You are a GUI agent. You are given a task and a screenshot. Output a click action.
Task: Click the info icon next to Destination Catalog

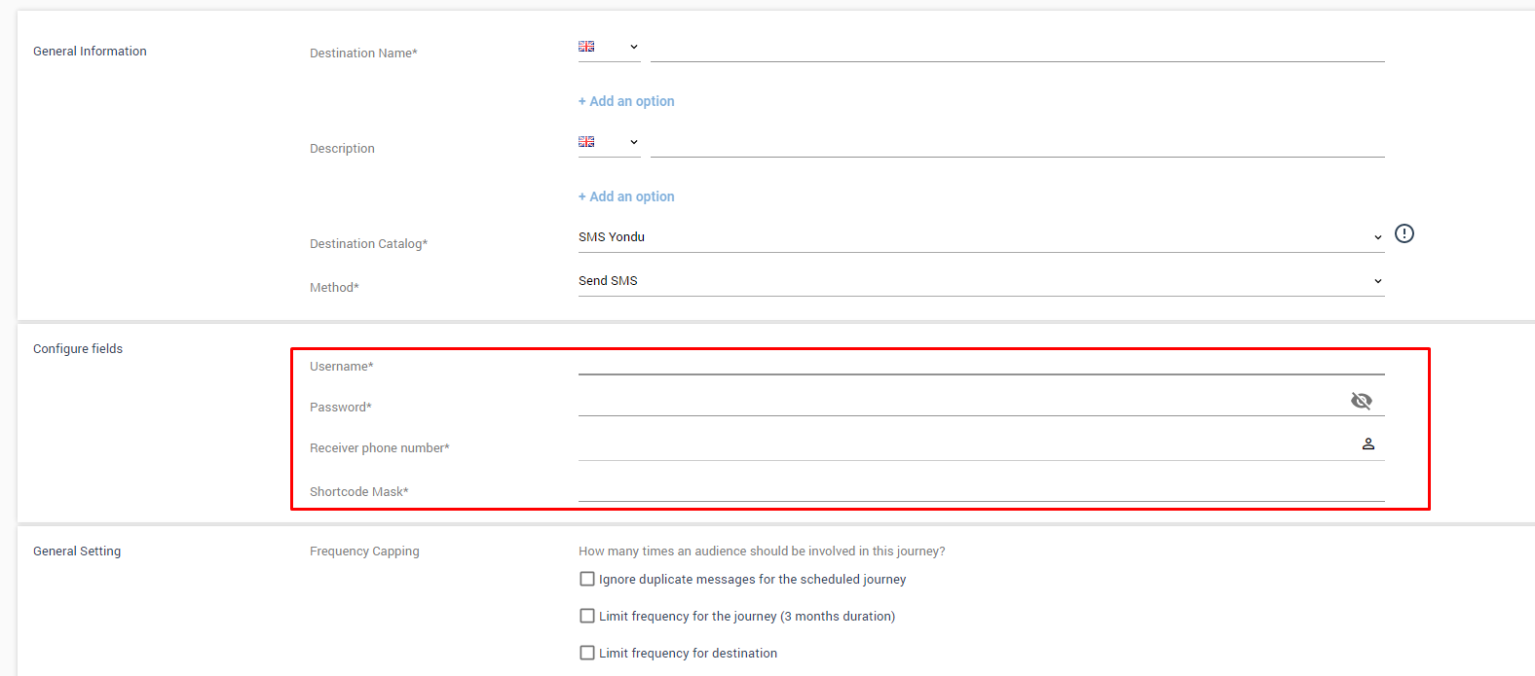(1404, 233)
